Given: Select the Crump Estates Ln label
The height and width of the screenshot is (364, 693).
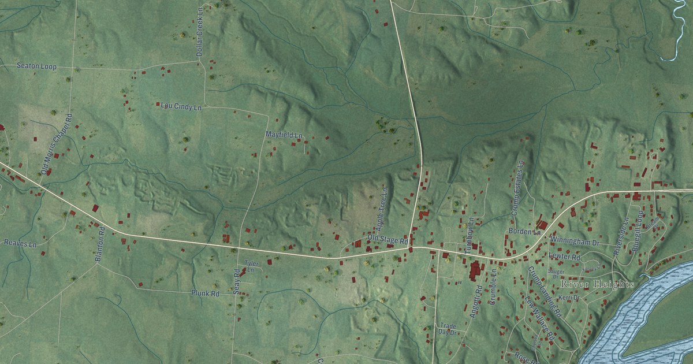Looking at the screenshot, I should click(517, 189).
